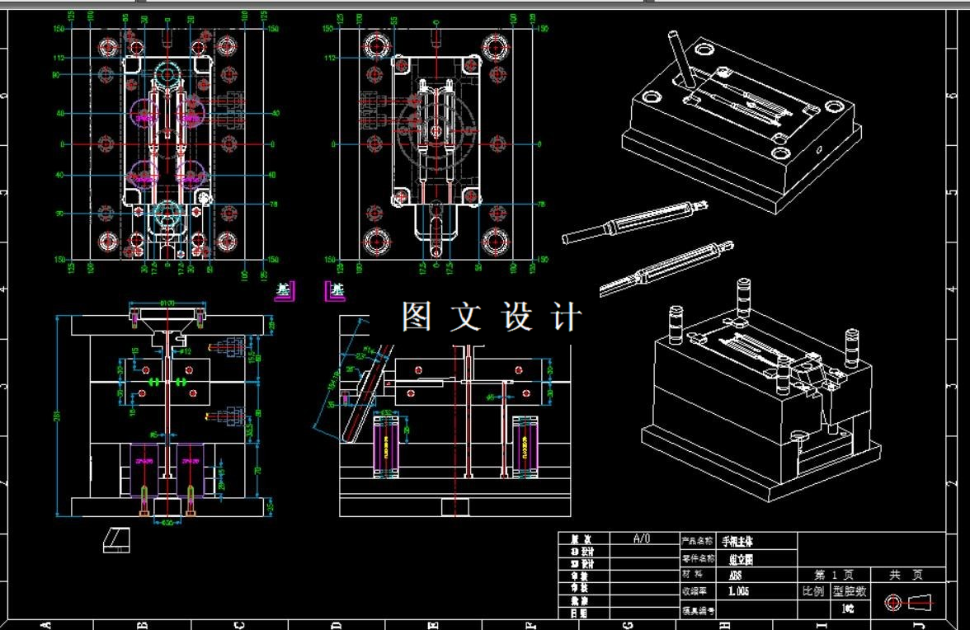Click the 型腔数 cavity count label
This screenshot has height=630, width=970.
click(850, 591)
